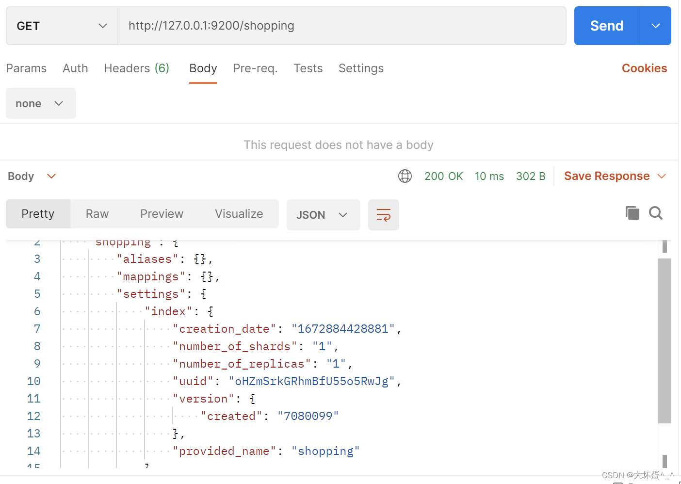Switch to the Params tab
Viewport: 681px width, 484px height.
(x=26, y=68)
